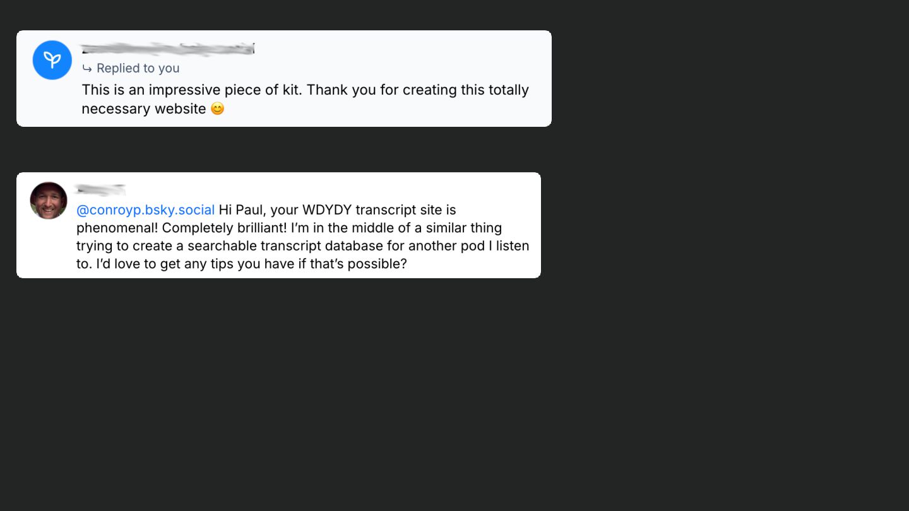Image resolution: width=909 pixels, height=511 pixels.
Task: Click the blue sprout avatar icon
Action: click(52, 60)
